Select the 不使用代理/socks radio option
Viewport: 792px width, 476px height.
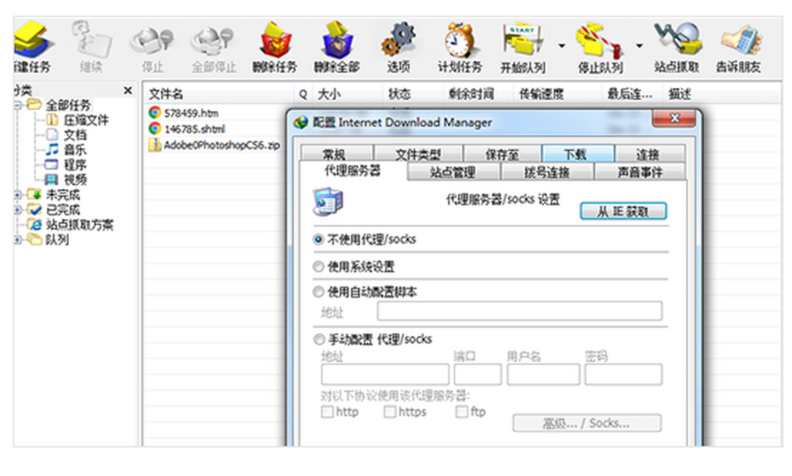[x=319, y=241]
